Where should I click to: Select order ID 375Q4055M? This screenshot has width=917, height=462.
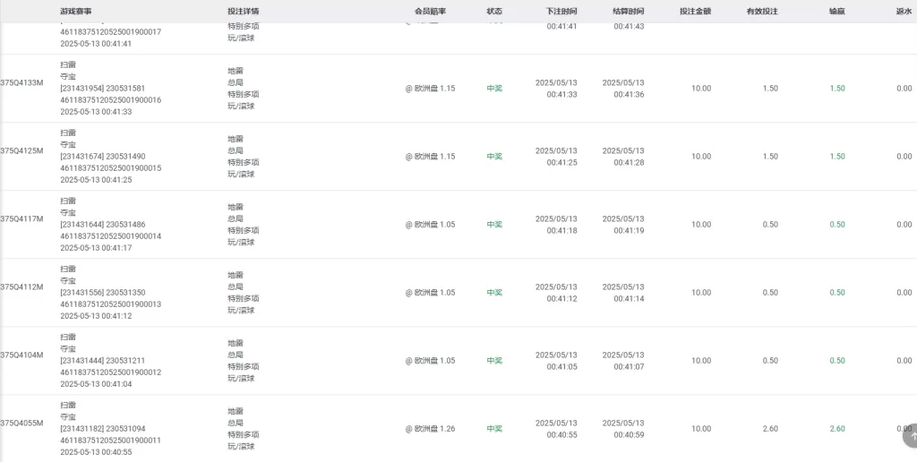pos(21,423)
